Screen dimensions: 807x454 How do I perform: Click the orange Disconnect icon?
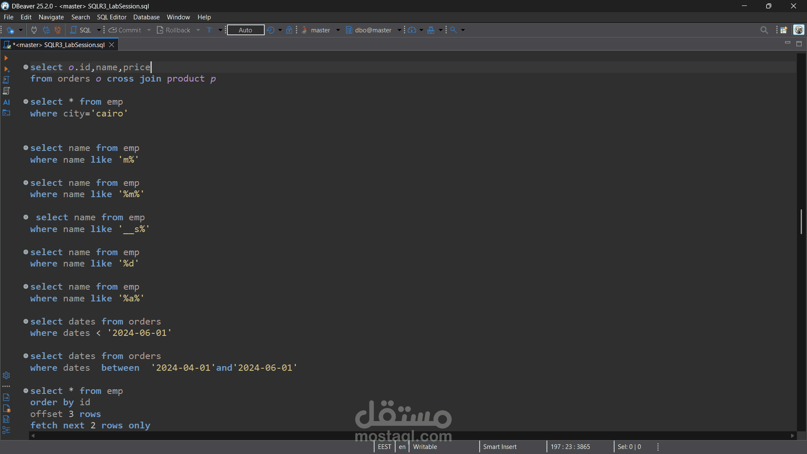click(58, 30)
